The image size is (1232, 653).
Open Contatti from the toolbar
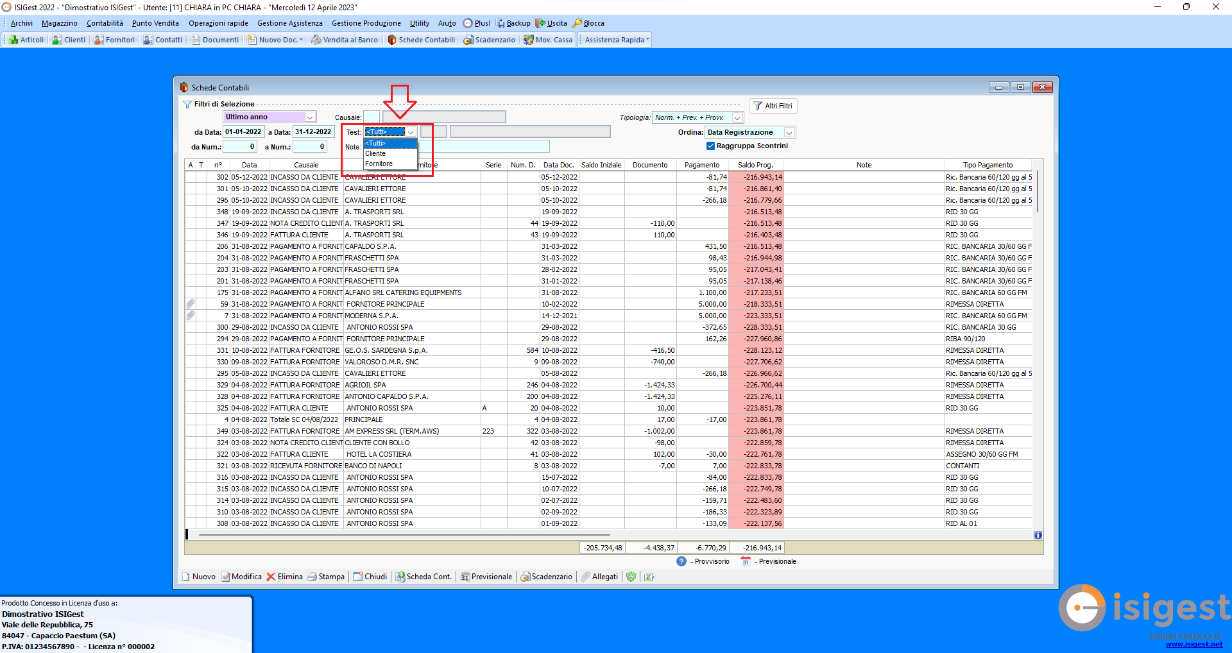pos(163,40)
